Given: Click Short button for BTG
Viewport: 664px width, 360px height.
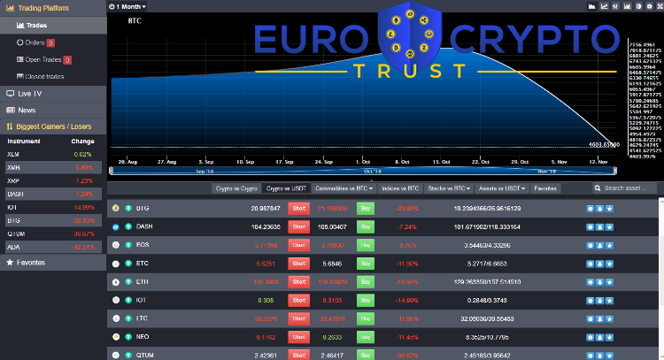Looking at the screenshot, I should (x=299, y=209).
